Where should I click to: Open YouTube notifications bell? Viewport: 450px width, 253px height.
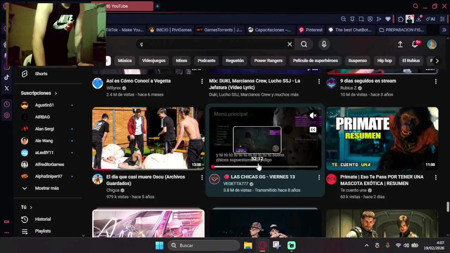tap(415, 44)
